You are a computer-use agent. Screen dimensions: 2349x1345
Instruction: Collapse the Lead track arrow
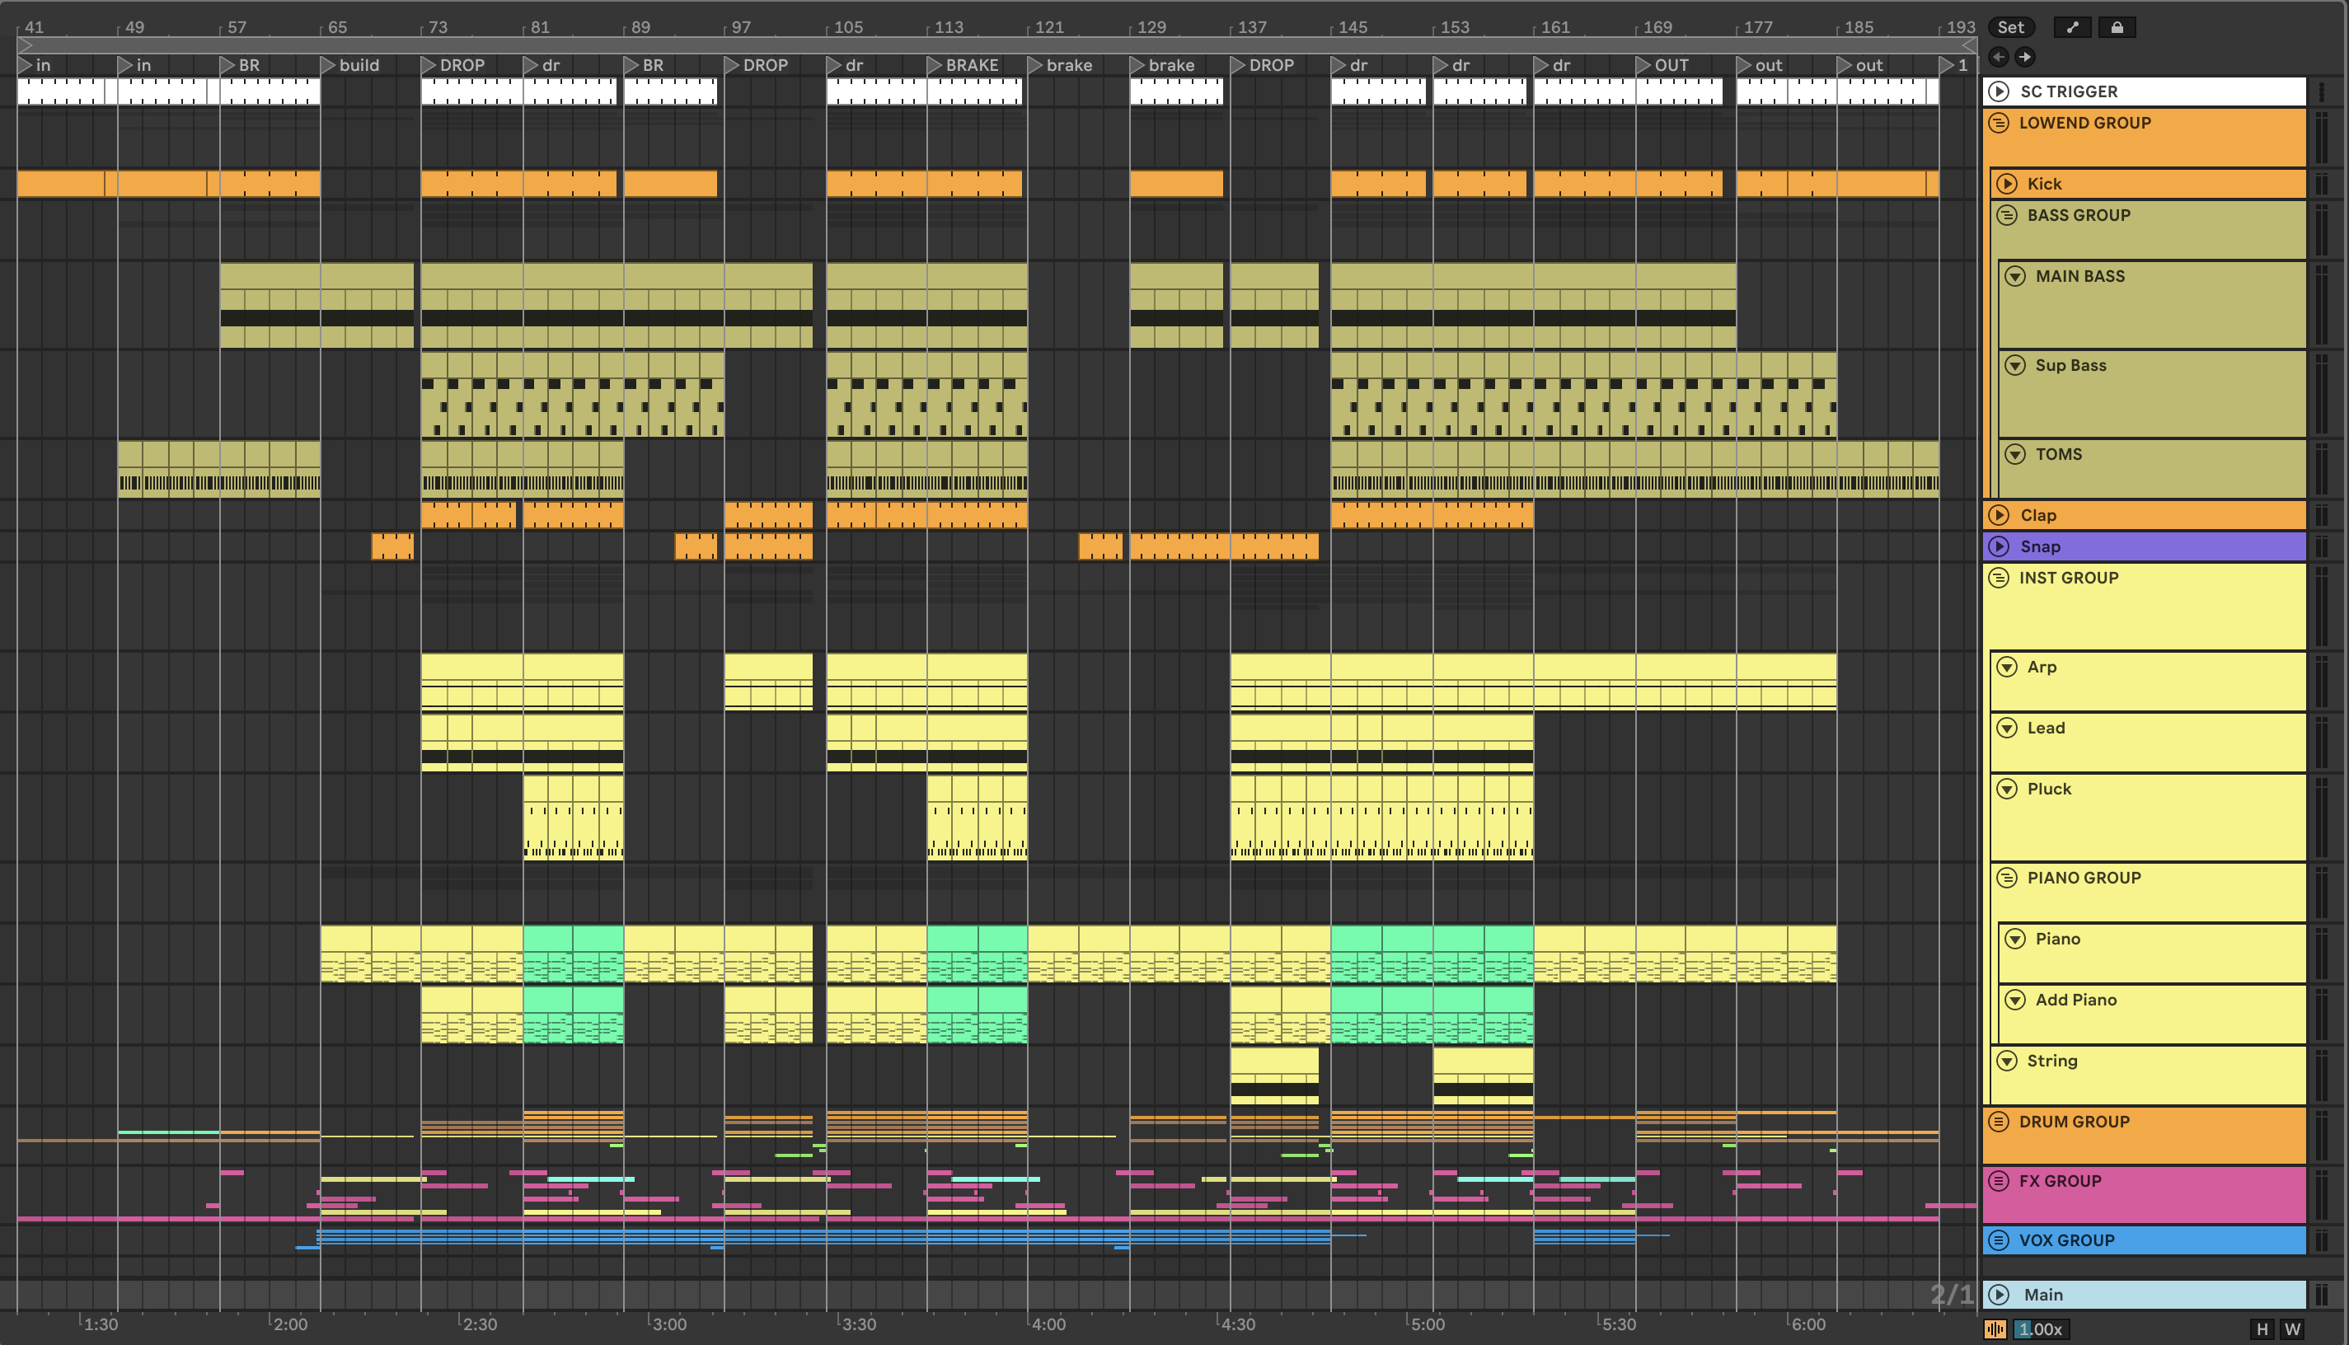(2007, 728)
